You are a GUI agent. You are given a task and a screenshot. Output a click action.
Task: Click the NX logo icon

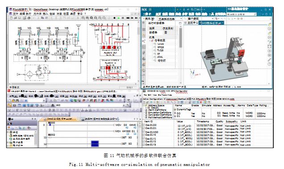point(144,9)
